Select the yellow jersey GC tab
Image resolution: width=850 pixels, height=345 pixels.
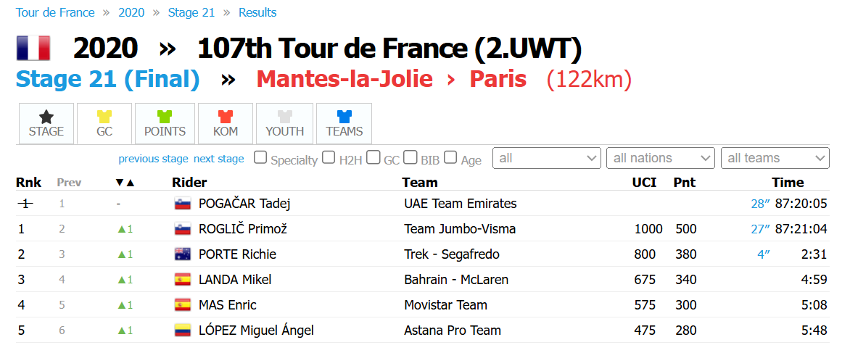pyautogui.click(x=104, y=123)
